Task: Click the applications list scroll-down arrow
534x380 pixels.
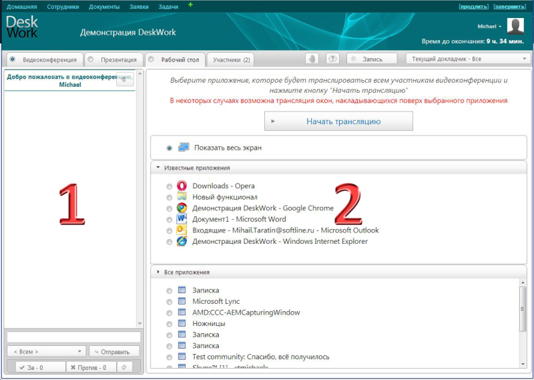Action: (523, 365)
